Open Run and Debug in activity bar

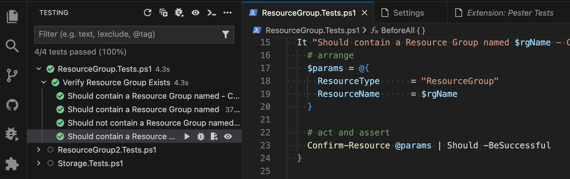[x=12, y=134]
